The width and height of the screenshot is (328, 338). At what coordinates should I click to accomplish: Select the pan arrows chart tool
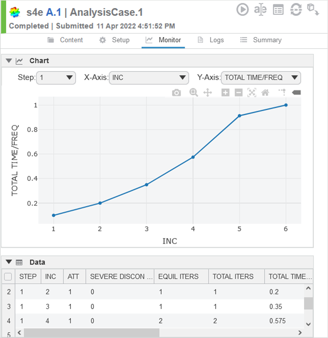click(x=208, y=93)
